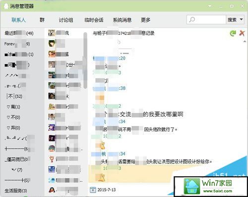Expand the 不(52) contact group
This screenshot has height=197, width=248.
click(x=14, y=96)
